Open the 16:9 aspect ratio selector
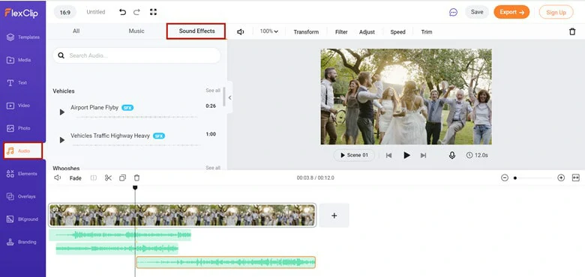The height and width of the screenshot is (277, 585). 65,12
